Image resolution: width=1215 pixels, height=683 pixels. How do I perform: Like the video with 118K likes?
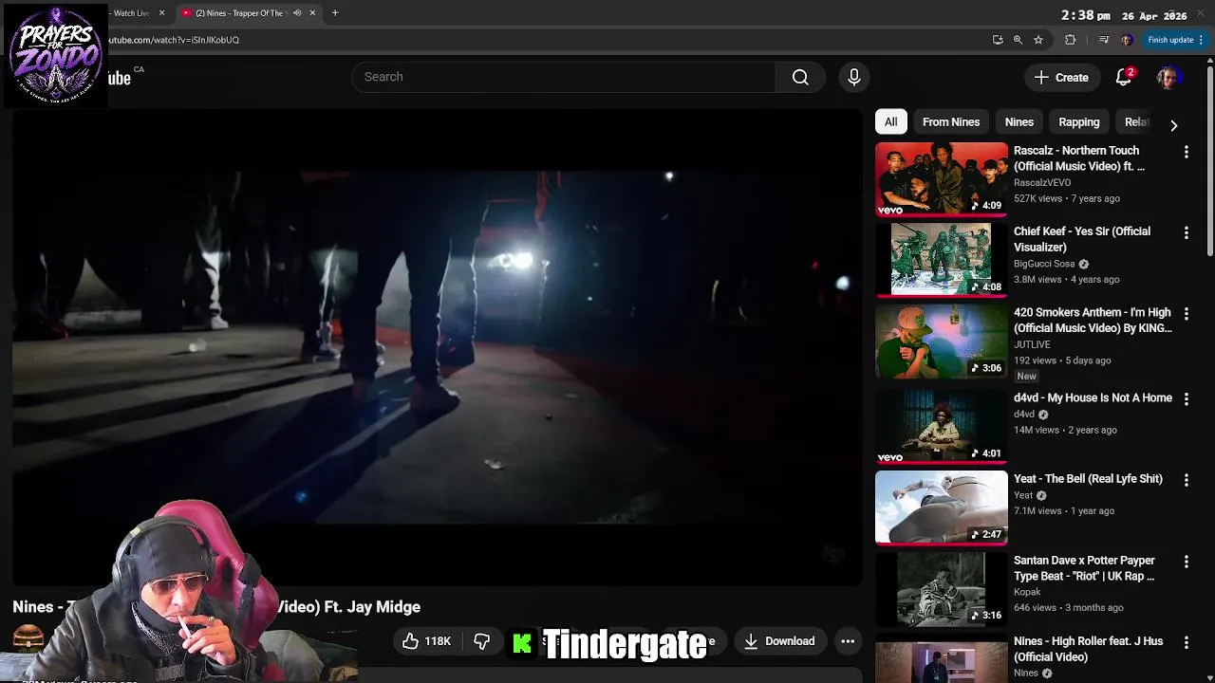click(426, 641)
